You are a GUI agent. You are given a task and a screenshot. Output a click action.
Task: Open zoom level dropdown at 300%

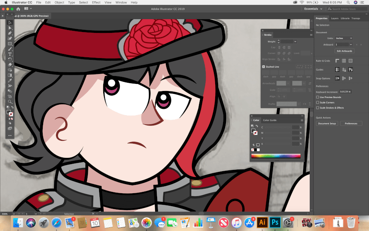pyautogui.click(x=14, y=214)
